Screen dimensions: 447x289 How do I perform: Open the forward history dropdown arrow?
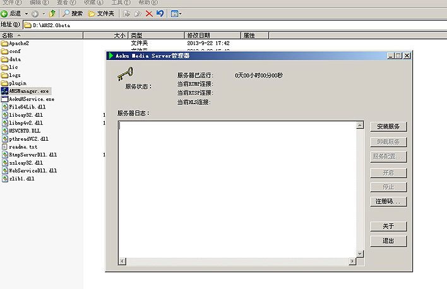(44, 14)
